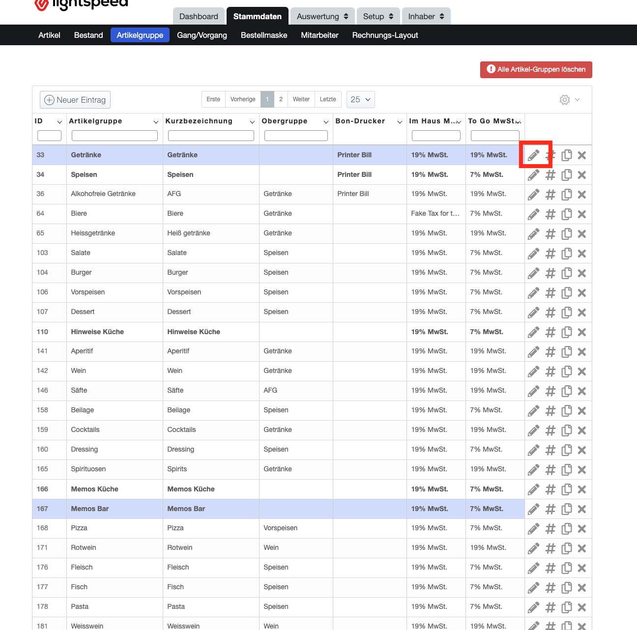Open the rows-per-page 25 dropdown
The width and height of the screenshot is (637, 630).
361,99
